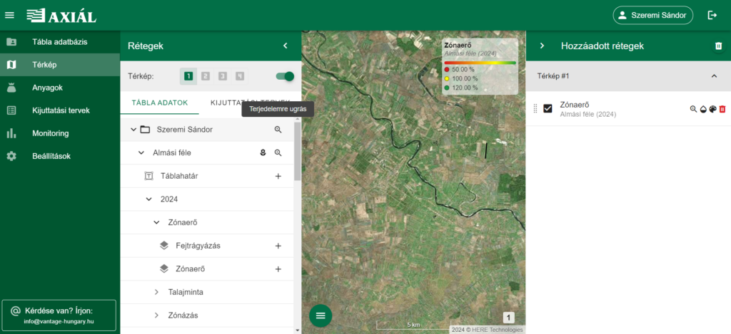Click the green round map menu button
731x334 pixels.
point(320,315)
